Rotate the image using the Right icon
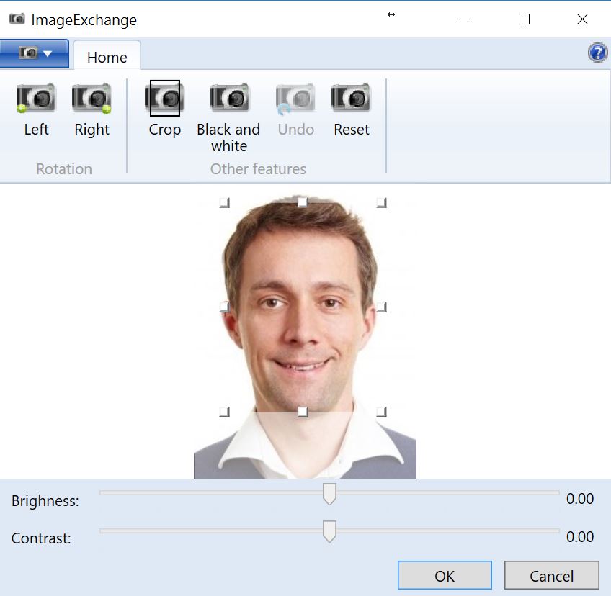 click(x=92, y=99)
